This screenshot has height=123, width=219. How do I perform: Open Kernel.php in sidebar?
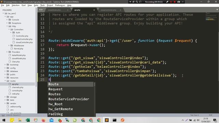click(x=18, y=49)
